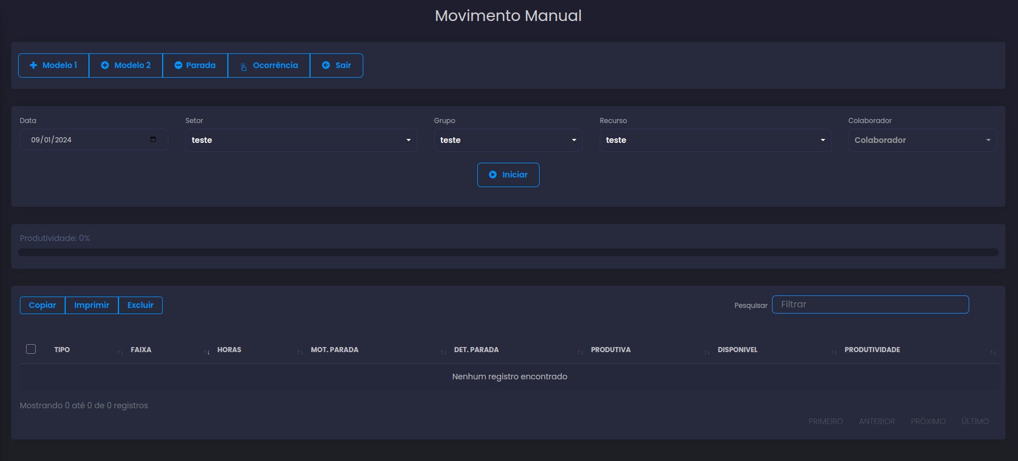
Task: Click the play icon in Iniciar button
Action: 493,175
